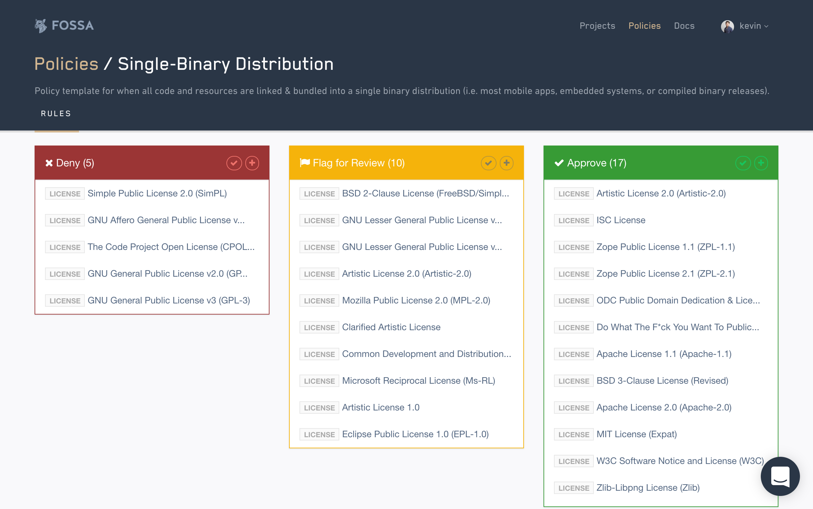The image size is (813, 509).
Task: Click the plus icon in Deny header
Action: click(x=252, y=163)
